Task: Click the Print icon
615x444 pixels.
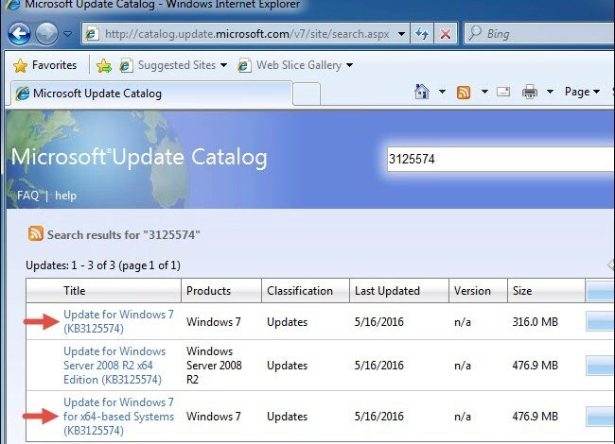Action: [x=530, y=92]
